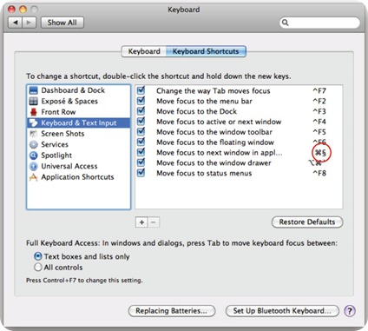Uncheck 'Move focus to next window in appl...'

pos(141,152)
